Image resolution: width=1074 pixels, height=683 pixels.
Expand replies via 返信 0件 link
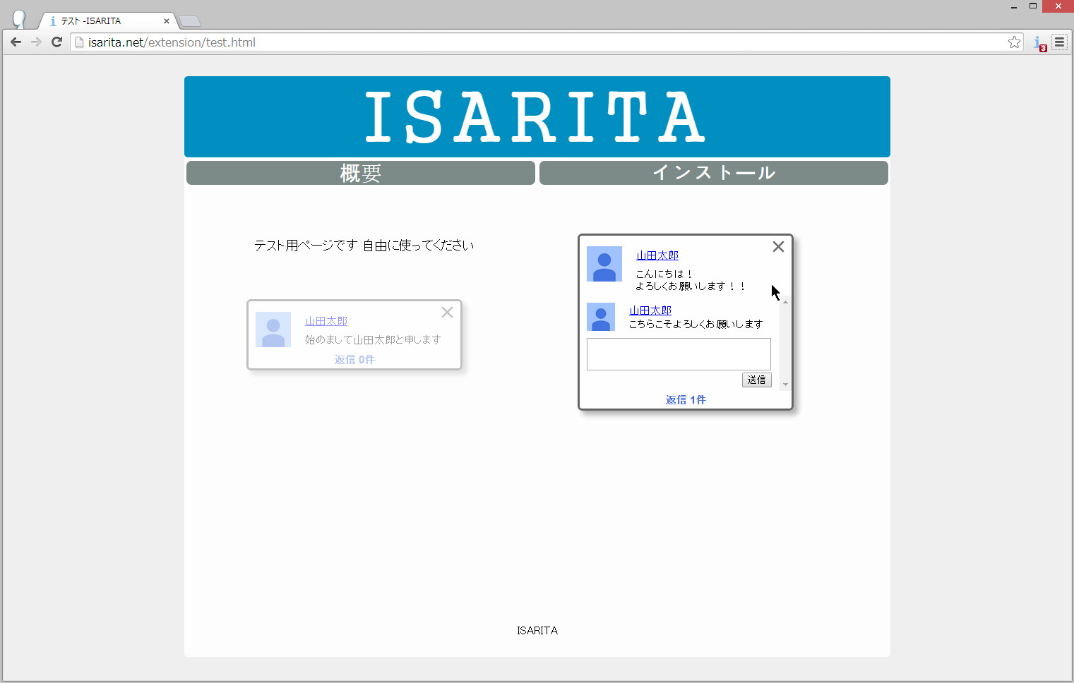pyautogui.click(x=354, y=360)
